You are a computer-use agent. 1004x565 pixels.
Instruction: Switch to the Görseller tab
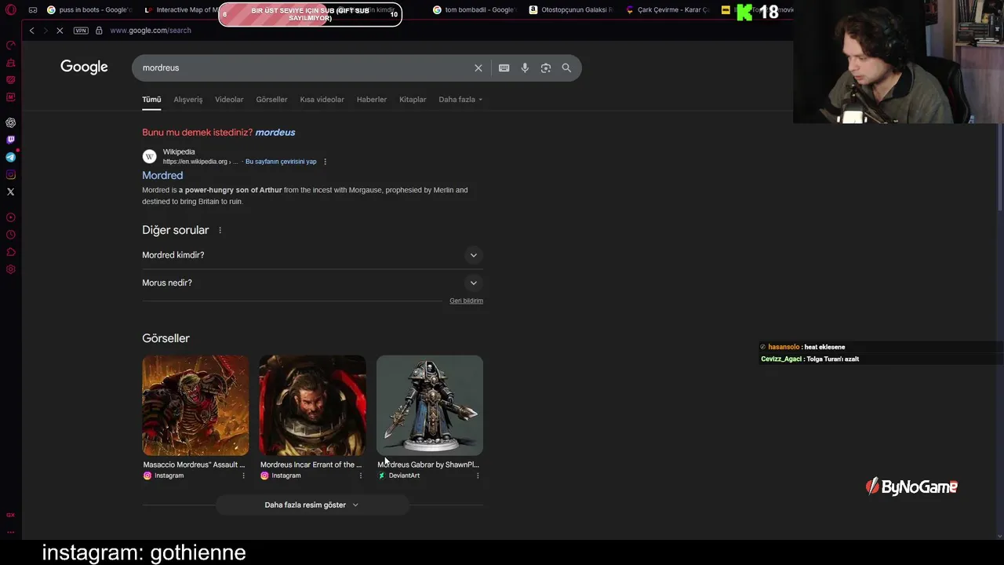tap(271, 100)
